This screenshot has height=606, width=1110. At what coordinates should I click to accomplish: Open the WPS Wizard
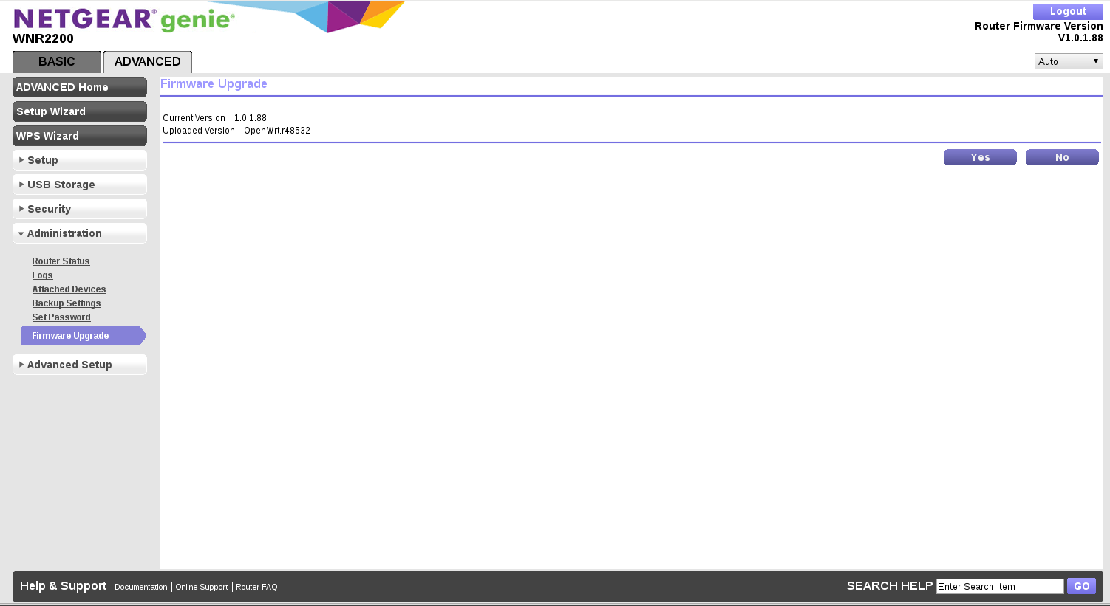[79, 136]
